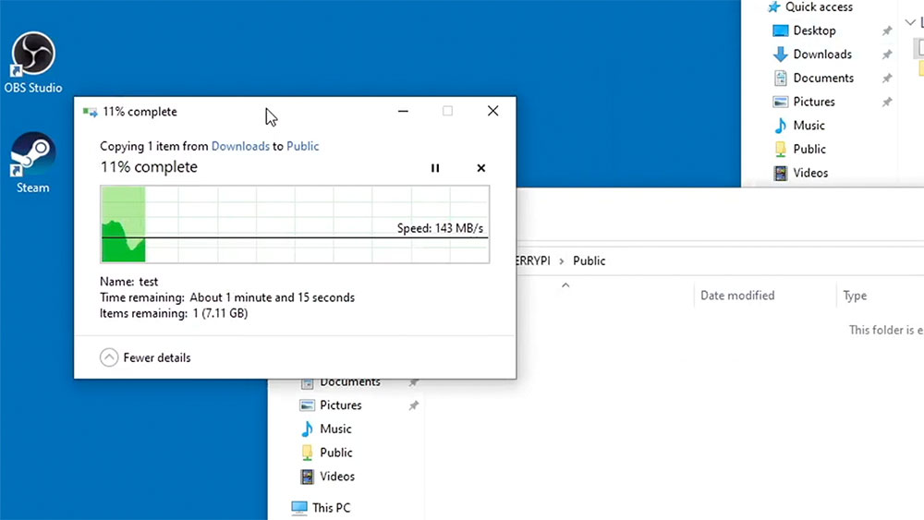Open Steam desktop shortcut
Image resolution: width=924 pixels, height=520 pixels.
33,163
